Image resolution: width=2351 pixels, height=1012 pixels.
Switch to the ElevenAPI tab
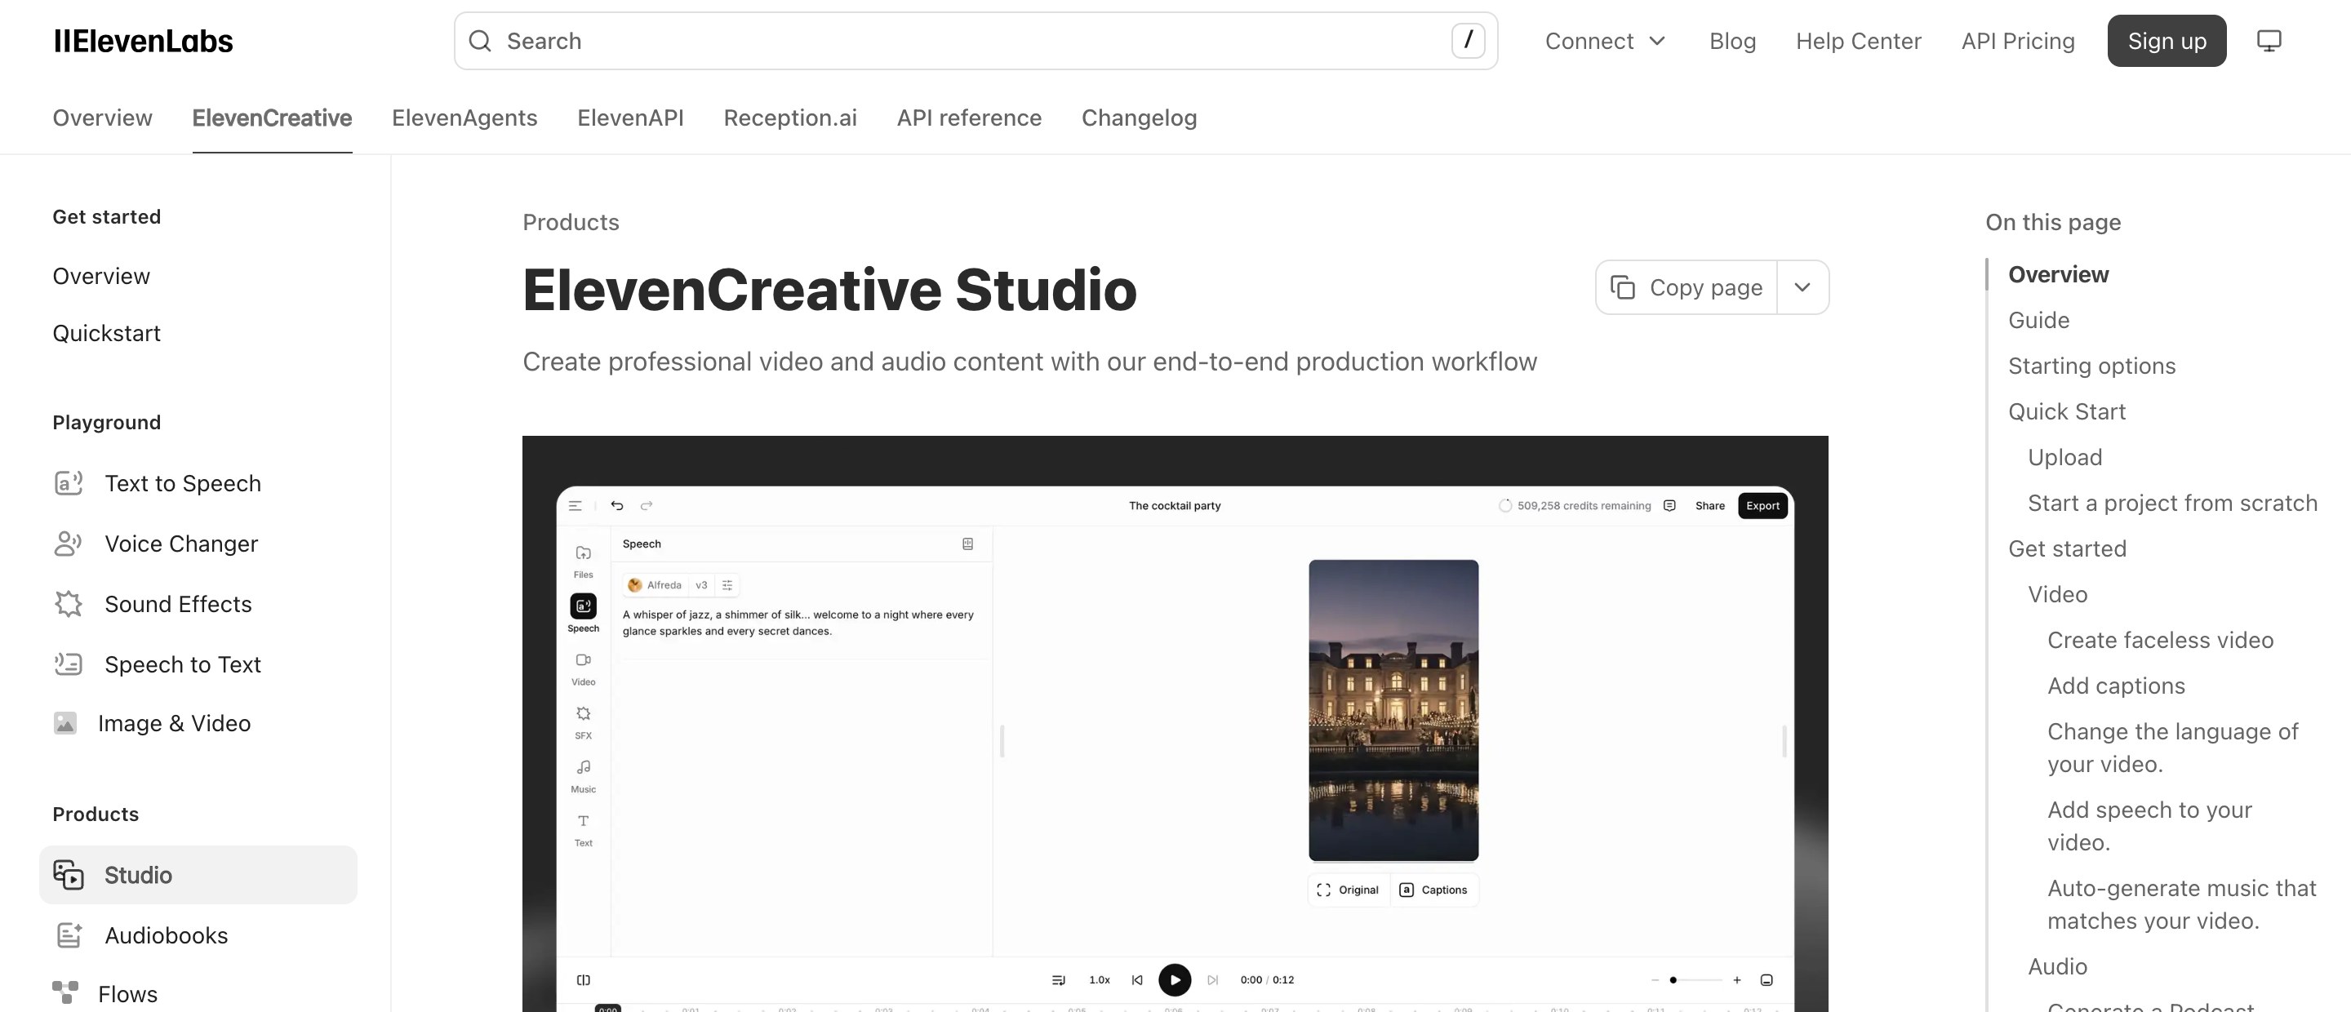pos(631,118)
